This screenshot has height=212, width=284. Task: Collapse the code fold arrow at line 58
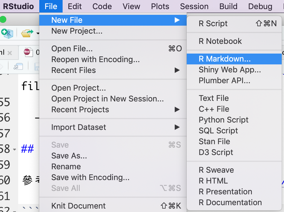coord(15,149)
